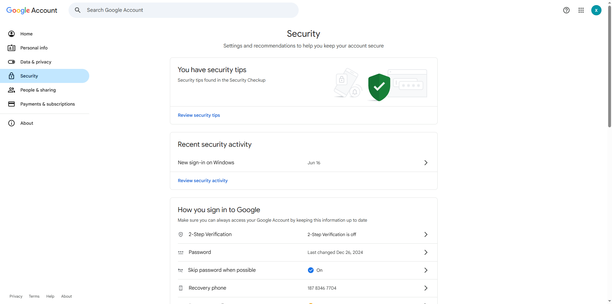Click the 2-Step Verification shield icon
The image size is (612, 304).
click(181, 234)
